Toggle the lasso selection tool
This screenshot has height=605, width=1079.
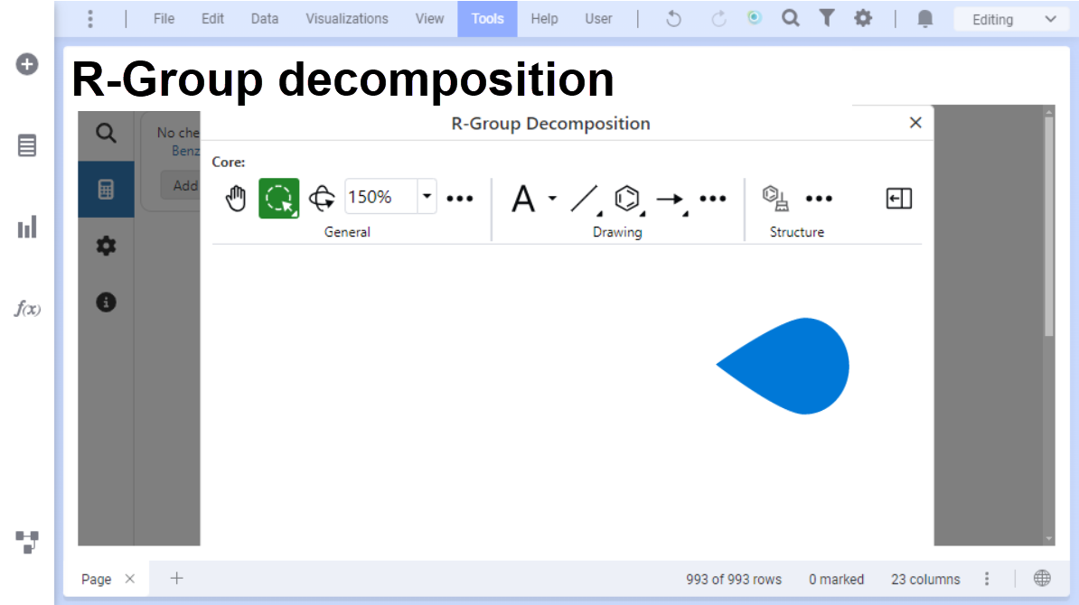coord(278,199)
